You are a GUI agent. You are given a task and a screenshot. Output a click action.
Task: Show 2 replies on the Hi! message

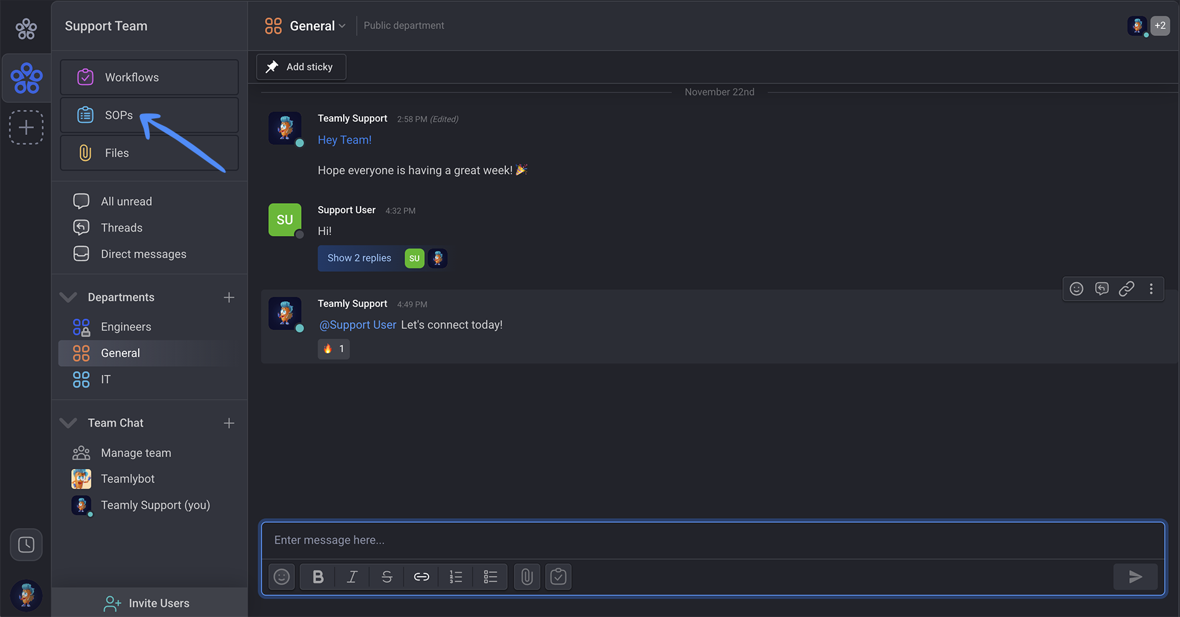tap(359, 258)
